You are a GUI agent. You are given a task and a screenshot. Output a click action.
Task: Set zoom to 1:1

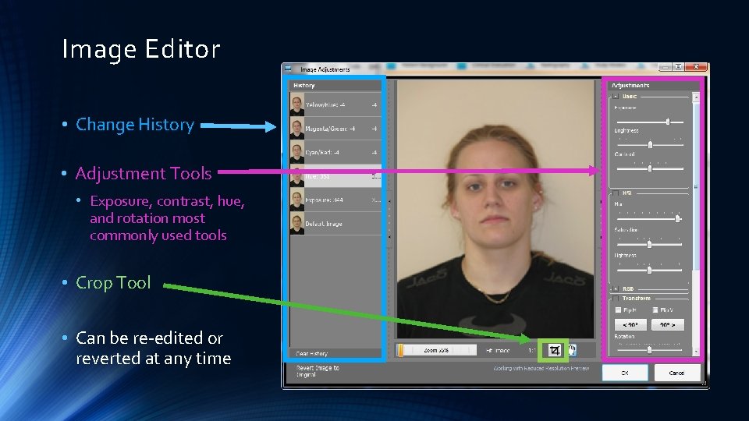click(x=531, y=350)
